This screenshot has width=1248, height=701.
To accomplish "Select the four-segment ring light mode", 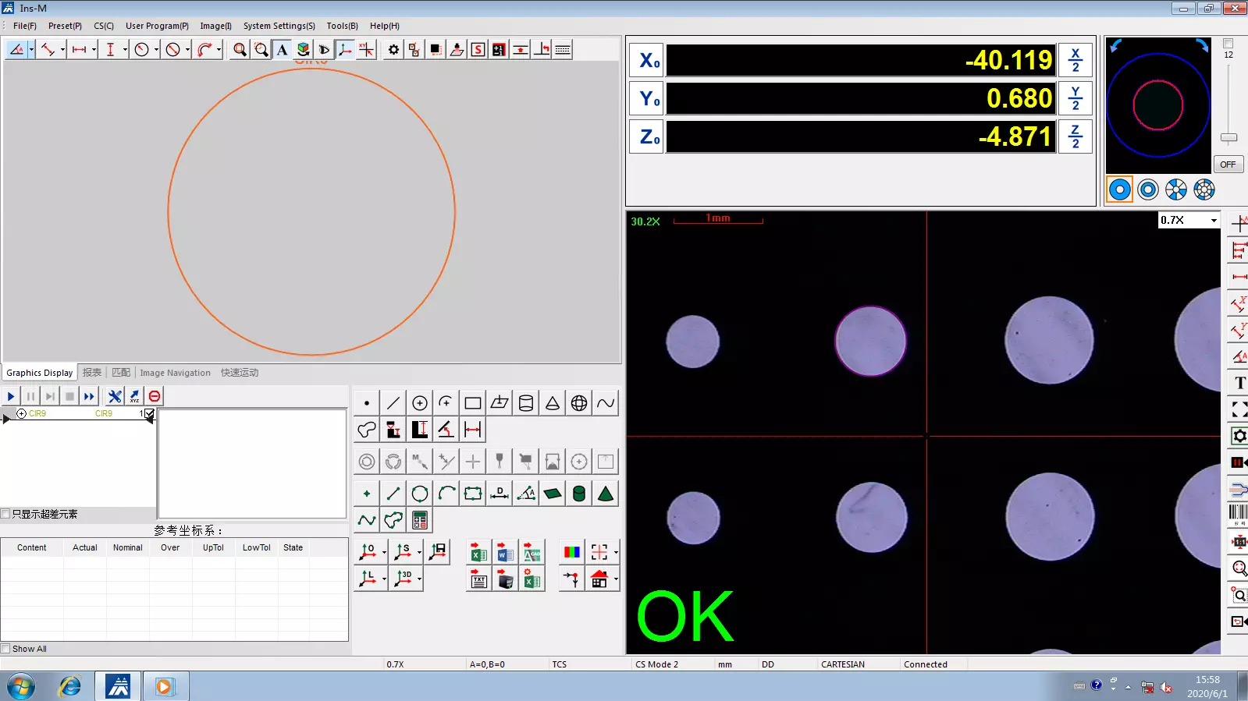I will (1175, 189).
